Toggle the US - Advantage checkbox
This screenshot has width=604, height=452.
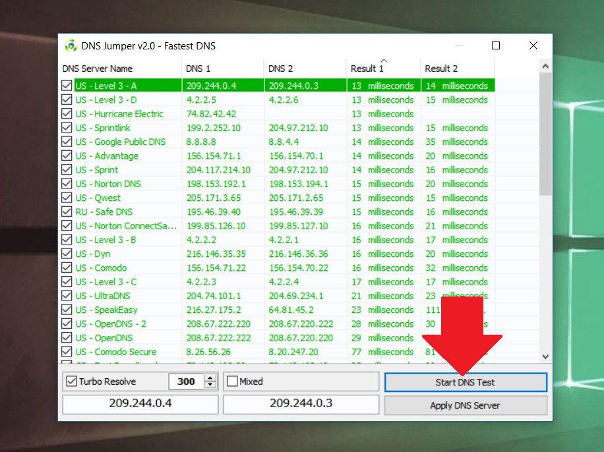[x=67, y=155]
